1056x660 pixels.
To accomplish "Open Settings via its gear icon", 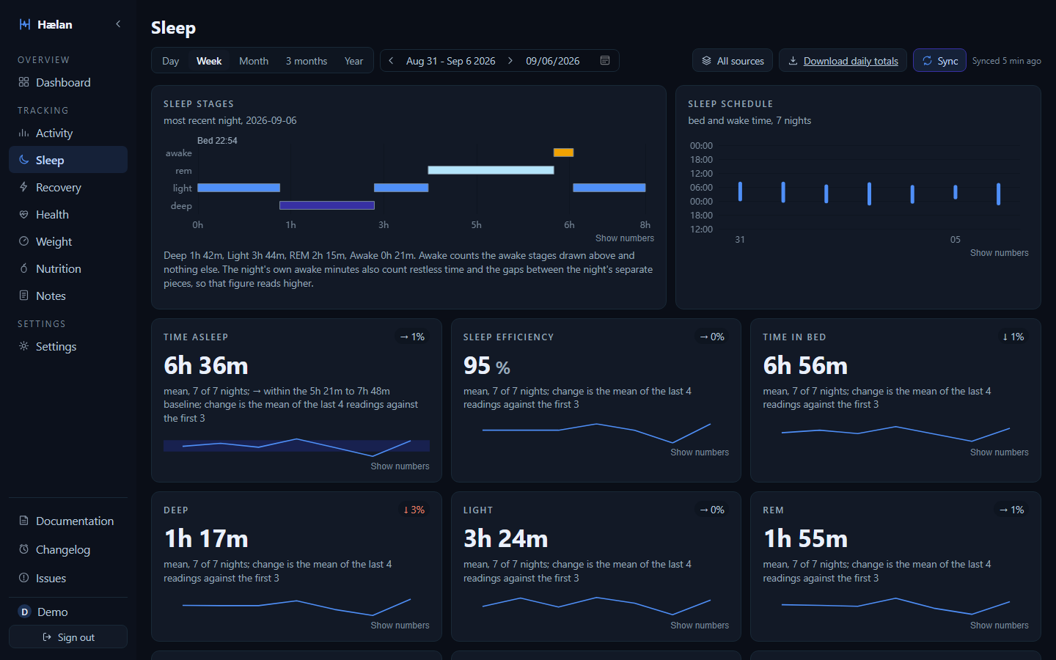I will pos(24,346).
